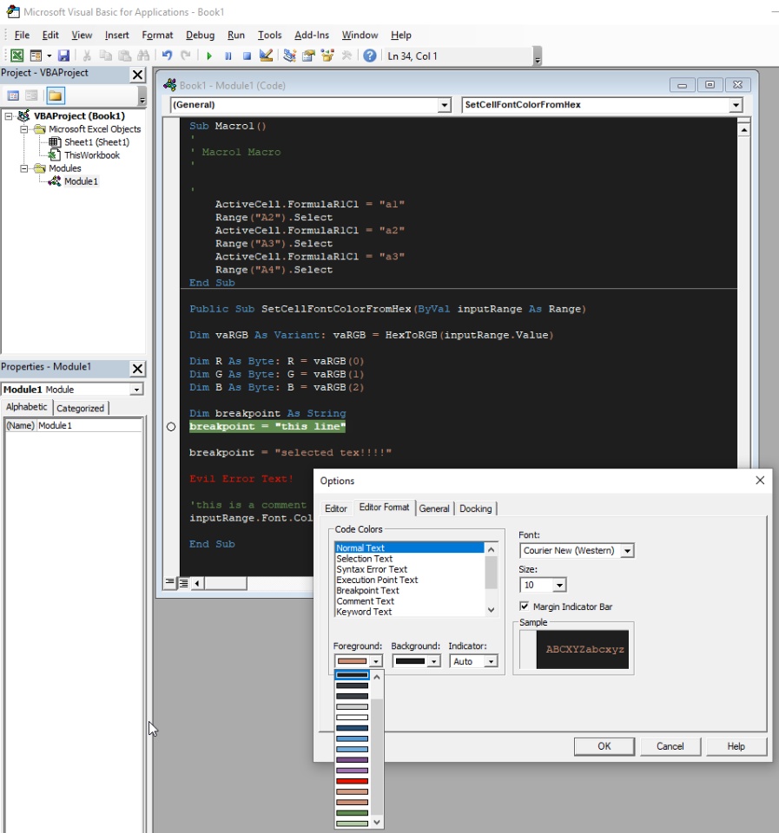The height and width of the screenshot is (833, 779).
Task: Open the Debug menu
Action: coord(200,35)
